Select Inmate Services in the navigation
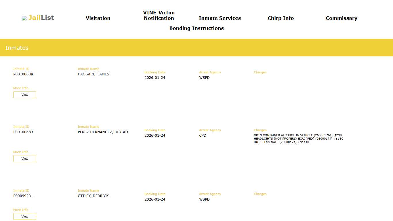Screen dimensions: 393x221 pyautogui.click(x=220, y=18)
